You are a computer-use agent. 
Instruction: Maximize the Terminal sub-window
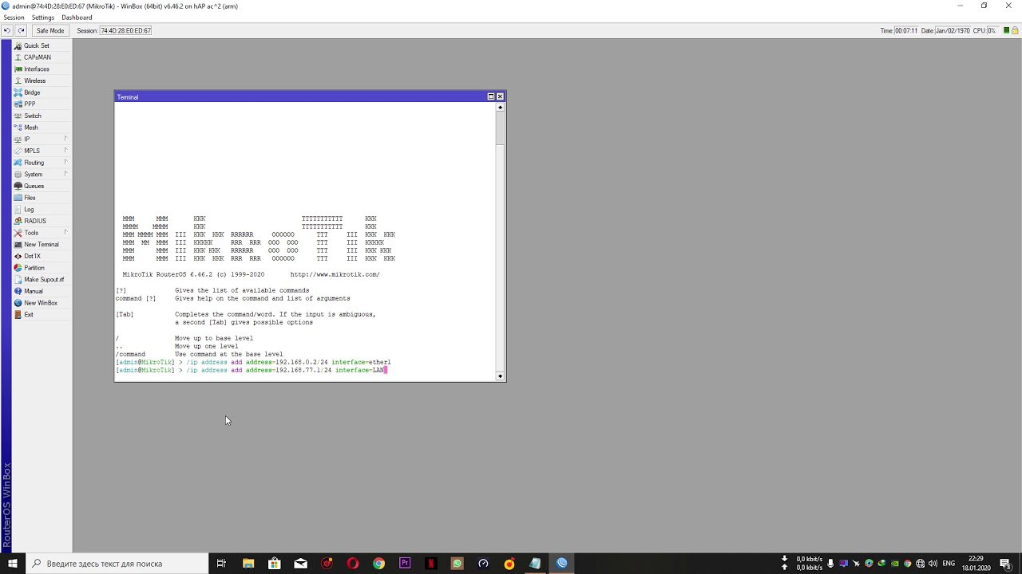coord(491,96)
